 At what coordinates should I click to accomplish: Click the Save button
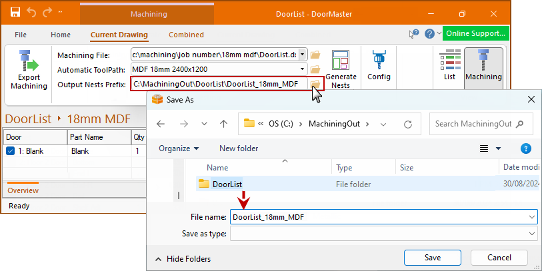pyautogui.click(x=432, y=258)
